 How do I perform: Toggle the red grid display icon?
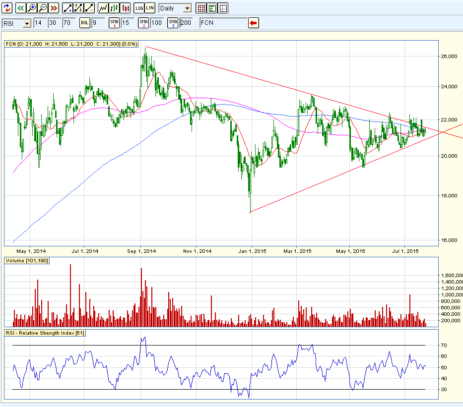(x=201, y=8)
